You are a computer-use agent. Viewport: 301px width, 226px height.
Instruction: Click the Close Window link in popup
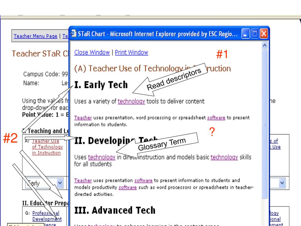92,52
